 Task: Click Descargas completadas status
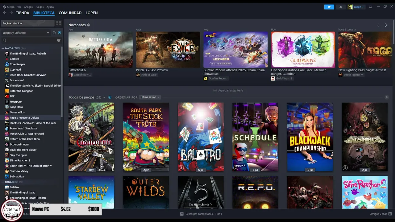(x=204, y=214)
